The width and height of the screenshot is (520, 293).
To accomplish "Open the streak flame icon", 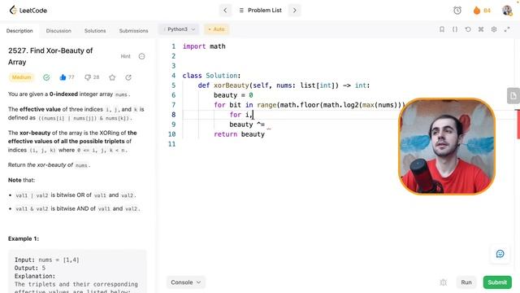I will [477, 11].
